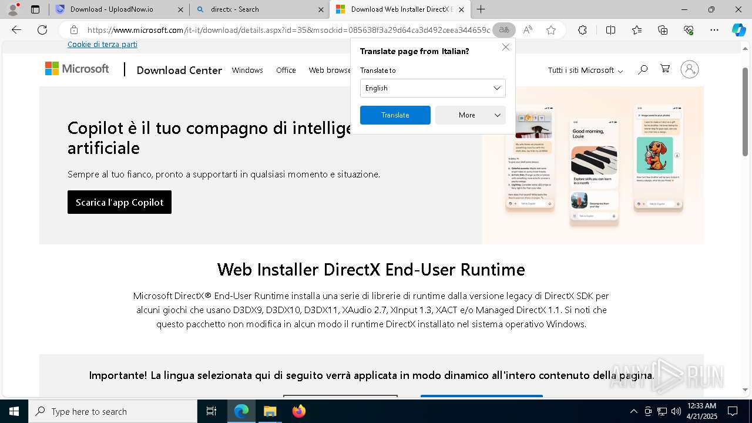Open a new browser tab
The width and height of the screenshot is (752, 423).
pyautogui.click(x=481, y=9)
